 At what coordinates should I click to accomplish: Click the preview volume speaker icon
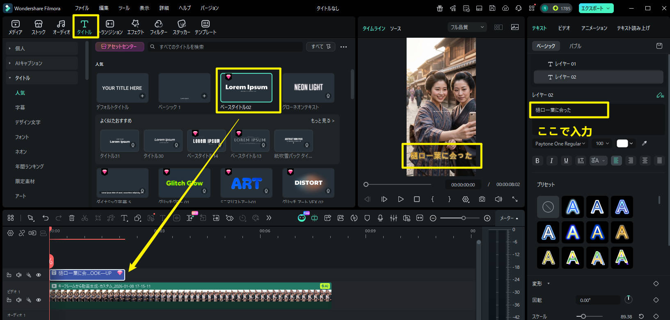498,199
